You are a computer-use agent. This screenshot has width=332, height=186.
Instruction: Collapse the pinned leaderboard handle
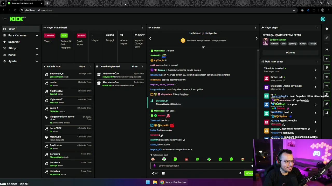click(x=203, y=47)
